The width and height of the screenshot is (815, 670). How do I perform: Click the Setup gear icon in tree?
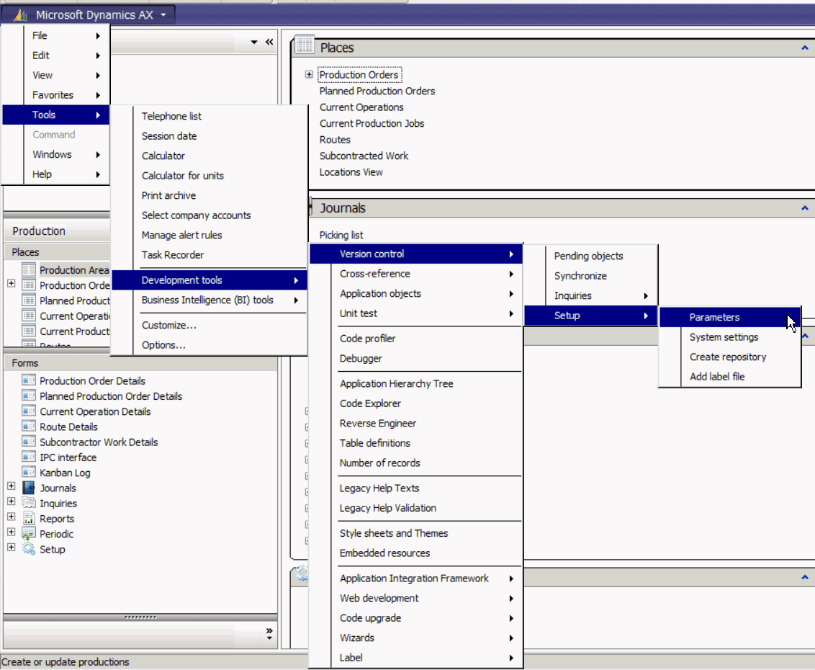point(29,548)
